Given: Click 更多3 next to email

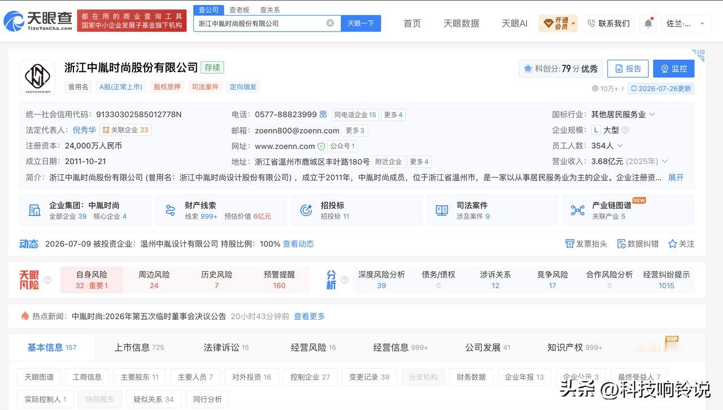Looking at the screenshot, I should coord(355,130).
